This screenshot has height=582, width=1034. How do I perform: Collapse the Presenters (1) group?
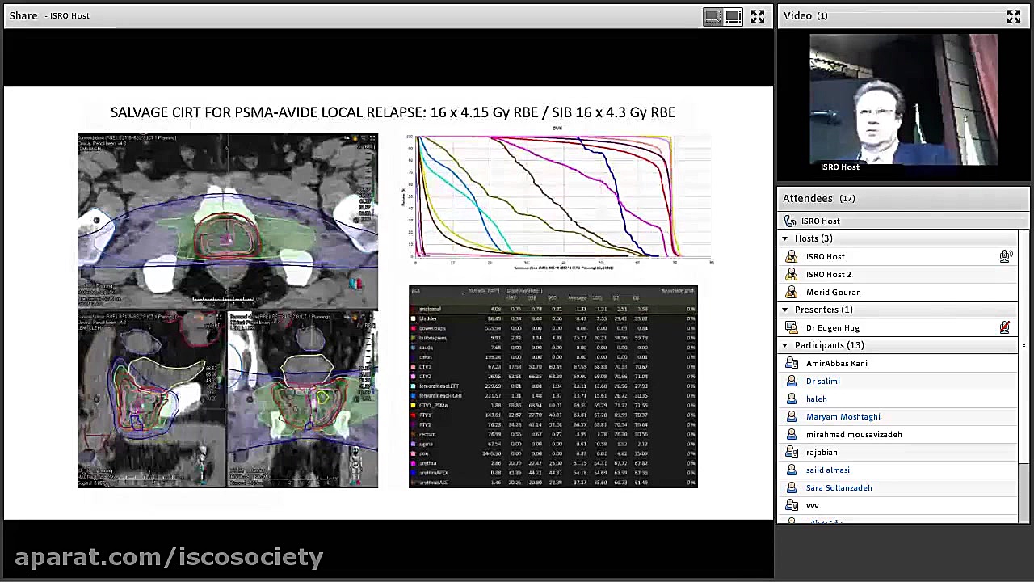click(x=784, y=310)
